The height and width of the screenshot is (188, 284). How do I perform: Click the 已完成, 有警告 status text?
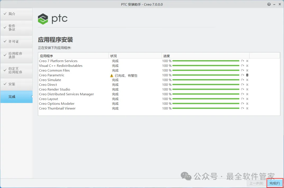[126, 76]
